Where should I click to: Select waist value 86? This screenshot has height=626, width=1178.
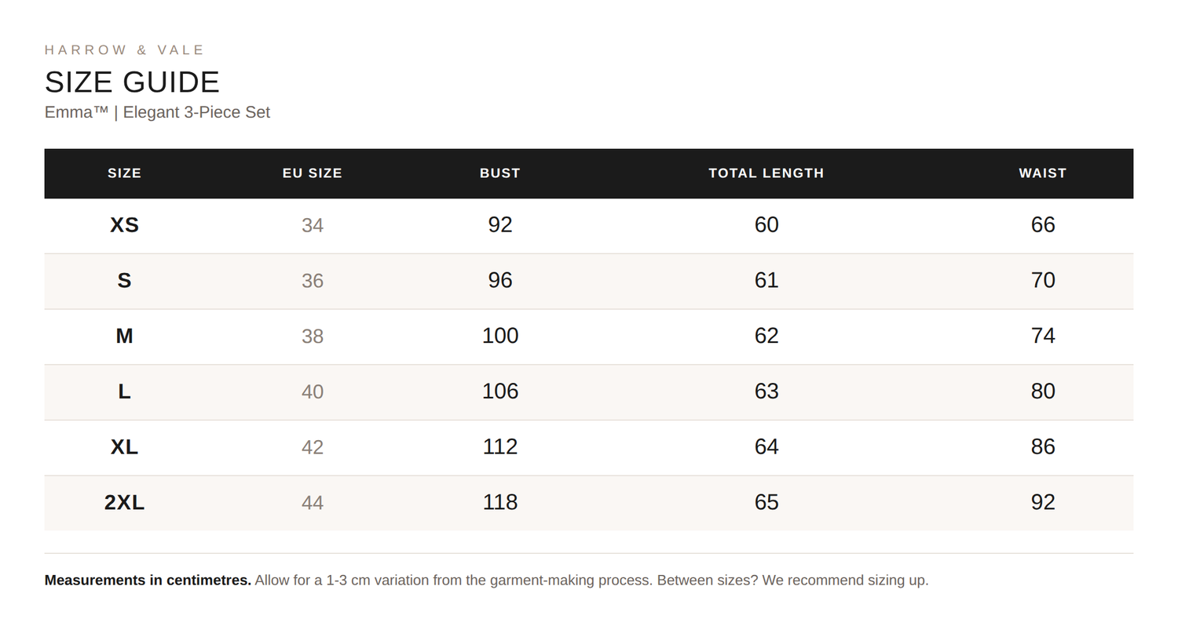pyautogui.click(x=1043, y=446)
